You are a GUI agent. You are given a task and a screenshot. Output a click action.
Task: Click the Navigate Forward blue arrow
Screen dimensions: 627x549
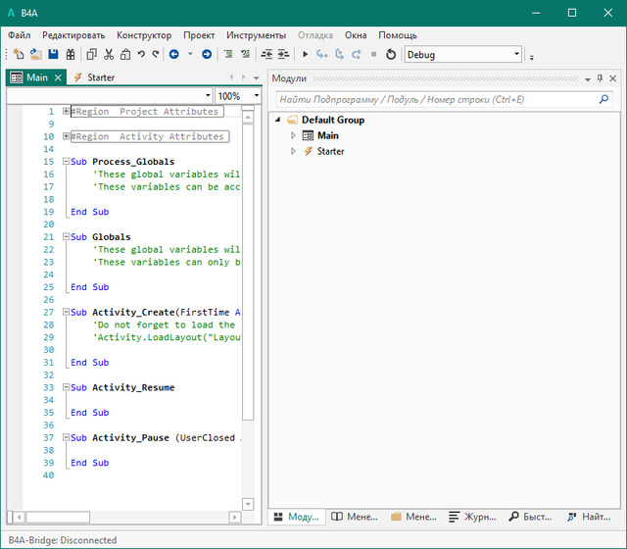click(x=207, y=55)
